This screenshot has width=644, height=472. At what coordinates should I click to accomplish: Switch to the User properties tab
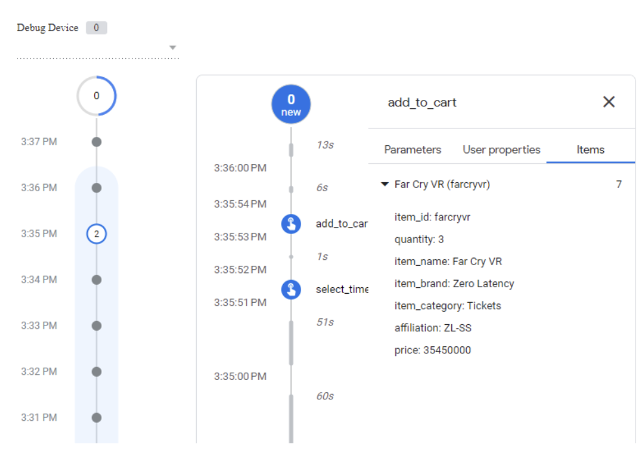[x=501, y=150]
